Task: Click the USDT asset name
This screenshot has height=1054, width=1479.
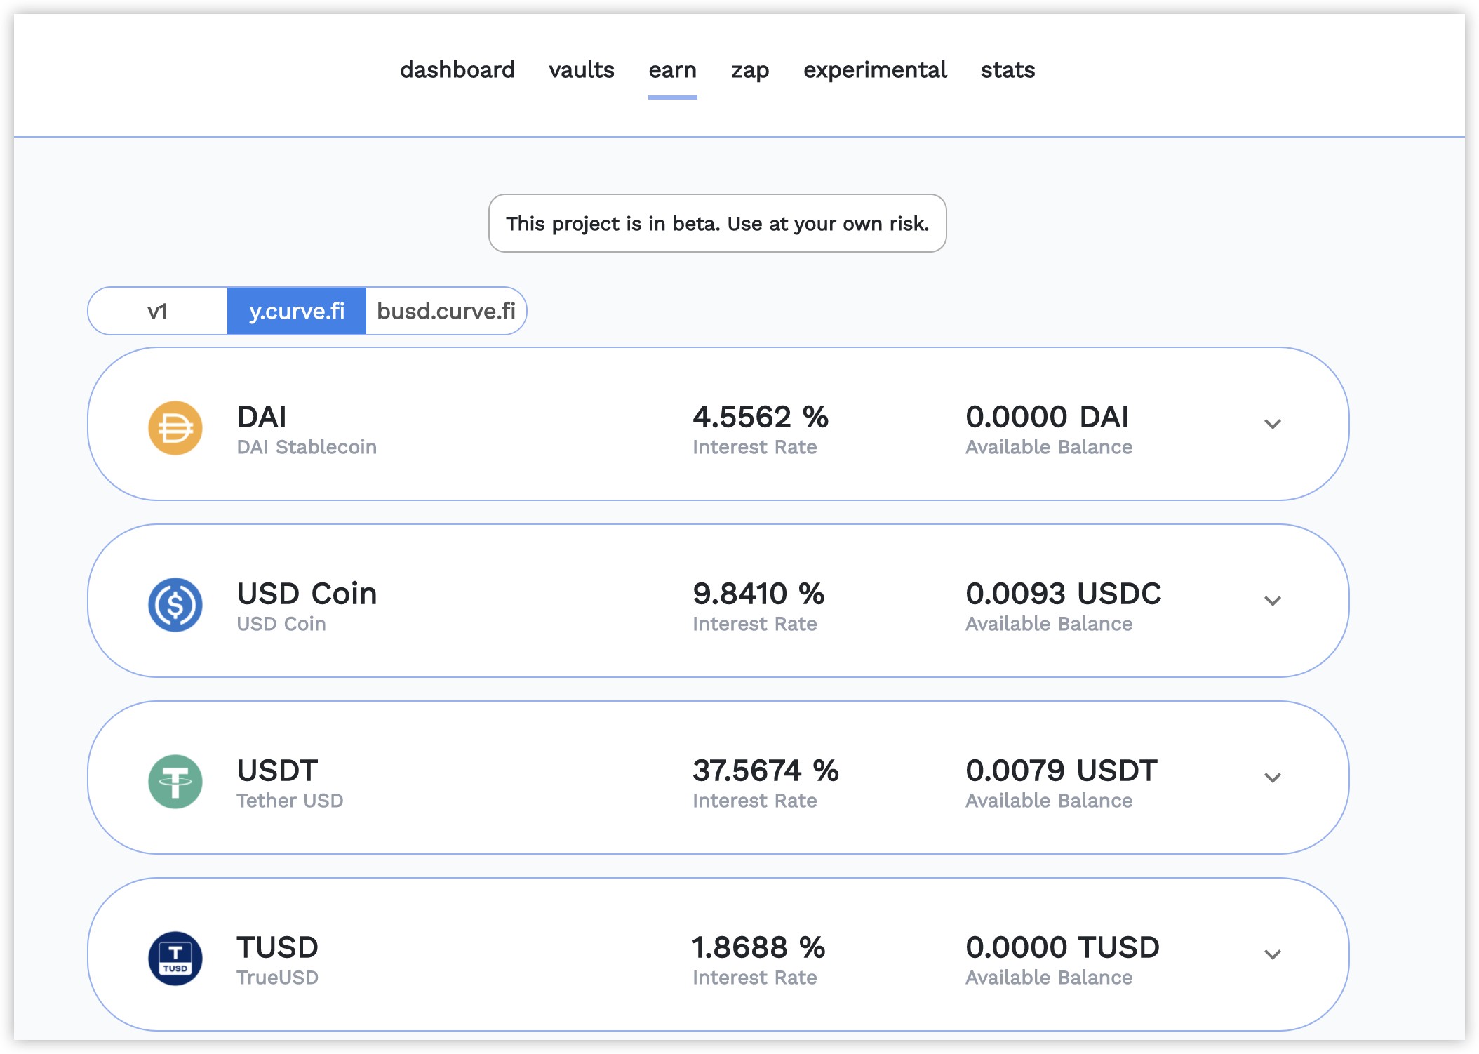Action: tap(277, 771)
